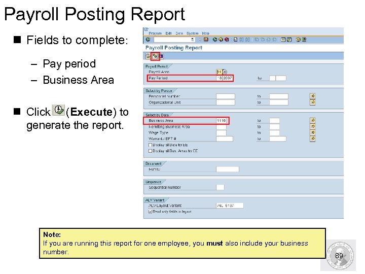Click the ALV Layout Variant field
The height and width of the screenshot is (274, 365).
pos(230,205)
